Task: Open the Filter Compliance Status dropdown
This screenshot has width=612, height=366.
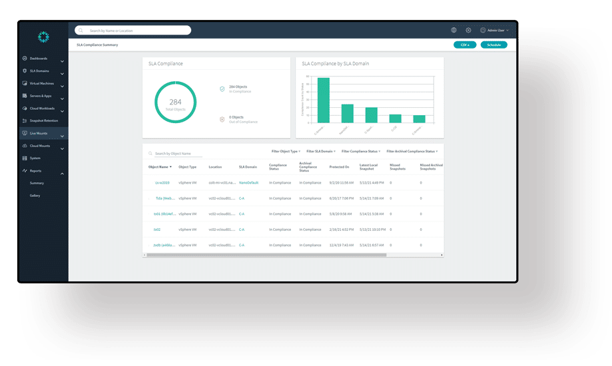Action: point(361,151)
